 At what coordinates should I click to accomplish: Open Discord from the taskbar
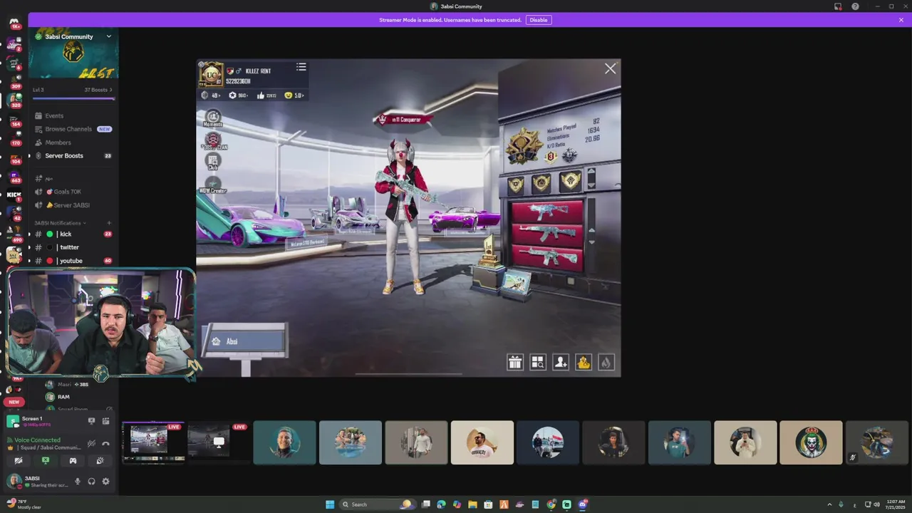point(583,504)
